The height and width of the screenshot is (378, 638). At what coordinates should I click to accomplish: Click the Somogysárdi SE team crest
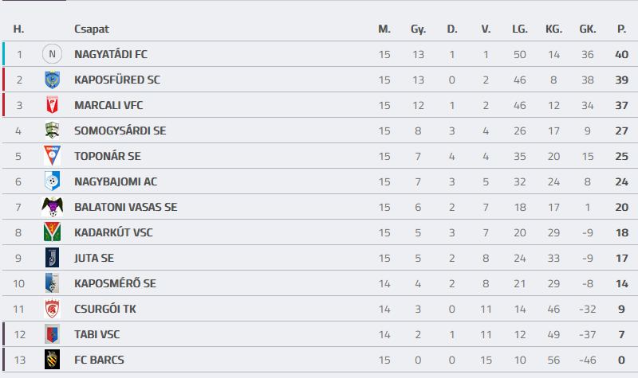[52, 131]
